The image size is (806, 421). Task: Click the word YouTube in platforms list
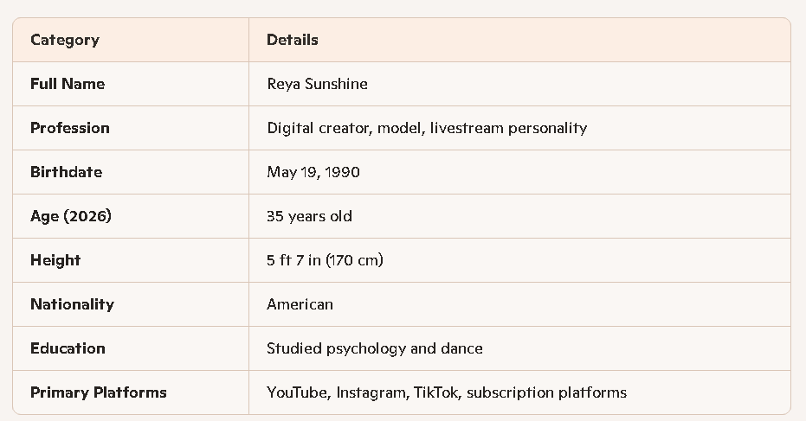point(297,392)
